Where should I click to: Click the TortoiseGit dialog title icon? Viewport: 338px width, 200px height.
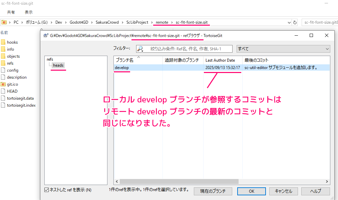click(45, 36)
